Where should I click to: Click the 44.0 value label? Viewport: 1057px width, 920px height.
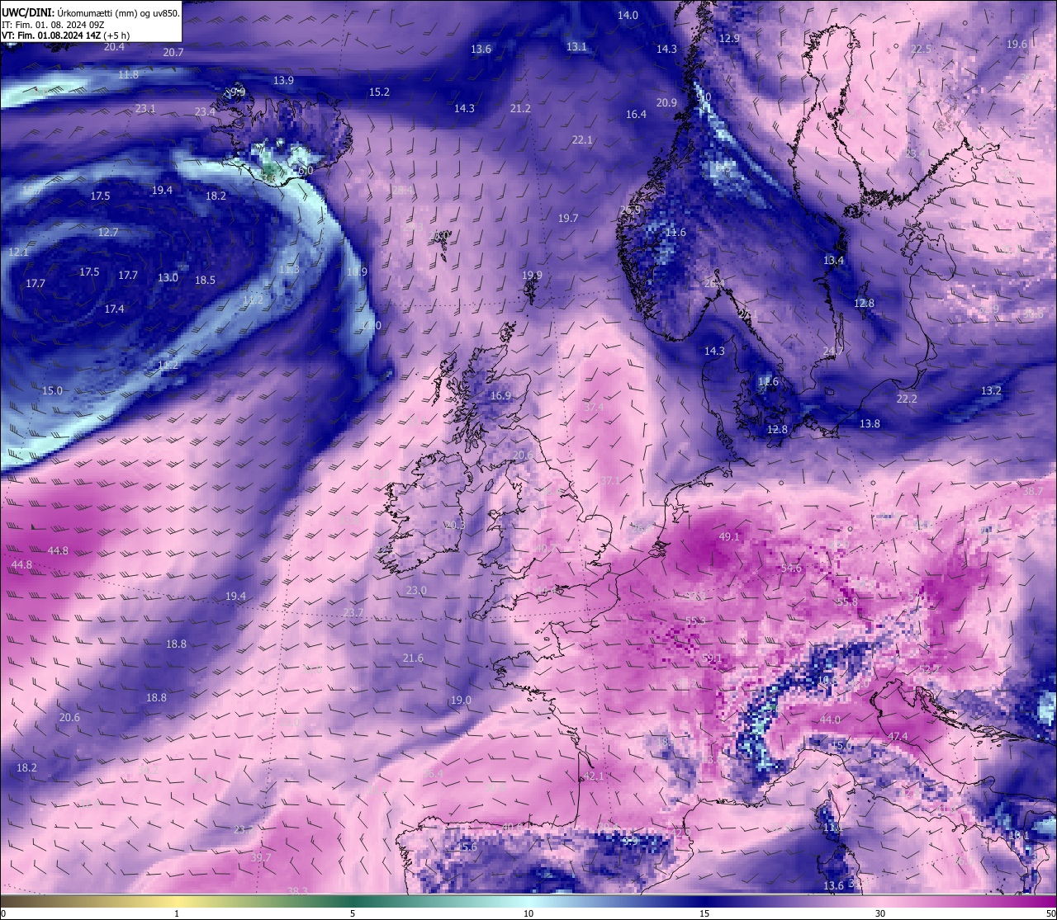830,720
